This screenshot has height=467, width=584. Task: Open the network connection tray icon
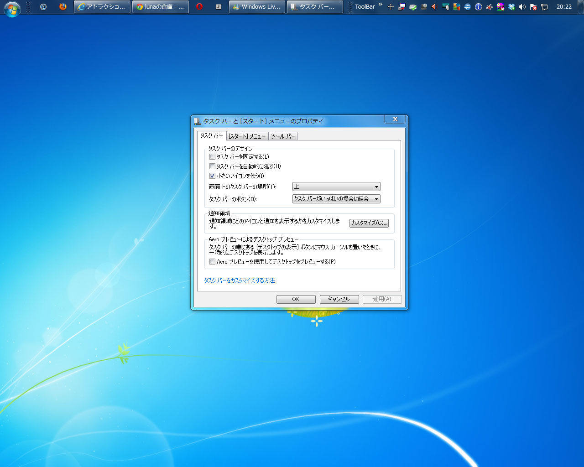click(x=544, y=7)
